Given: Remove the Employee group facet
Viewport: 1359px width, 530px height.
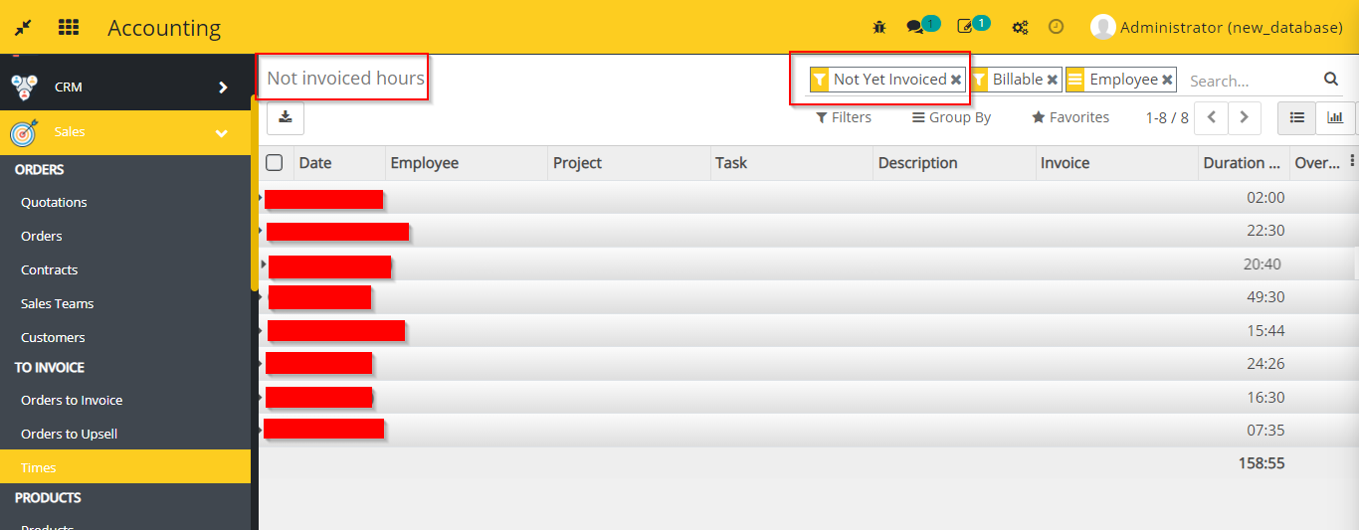Looking at the screenshot, I should (x=1167, y=80).
